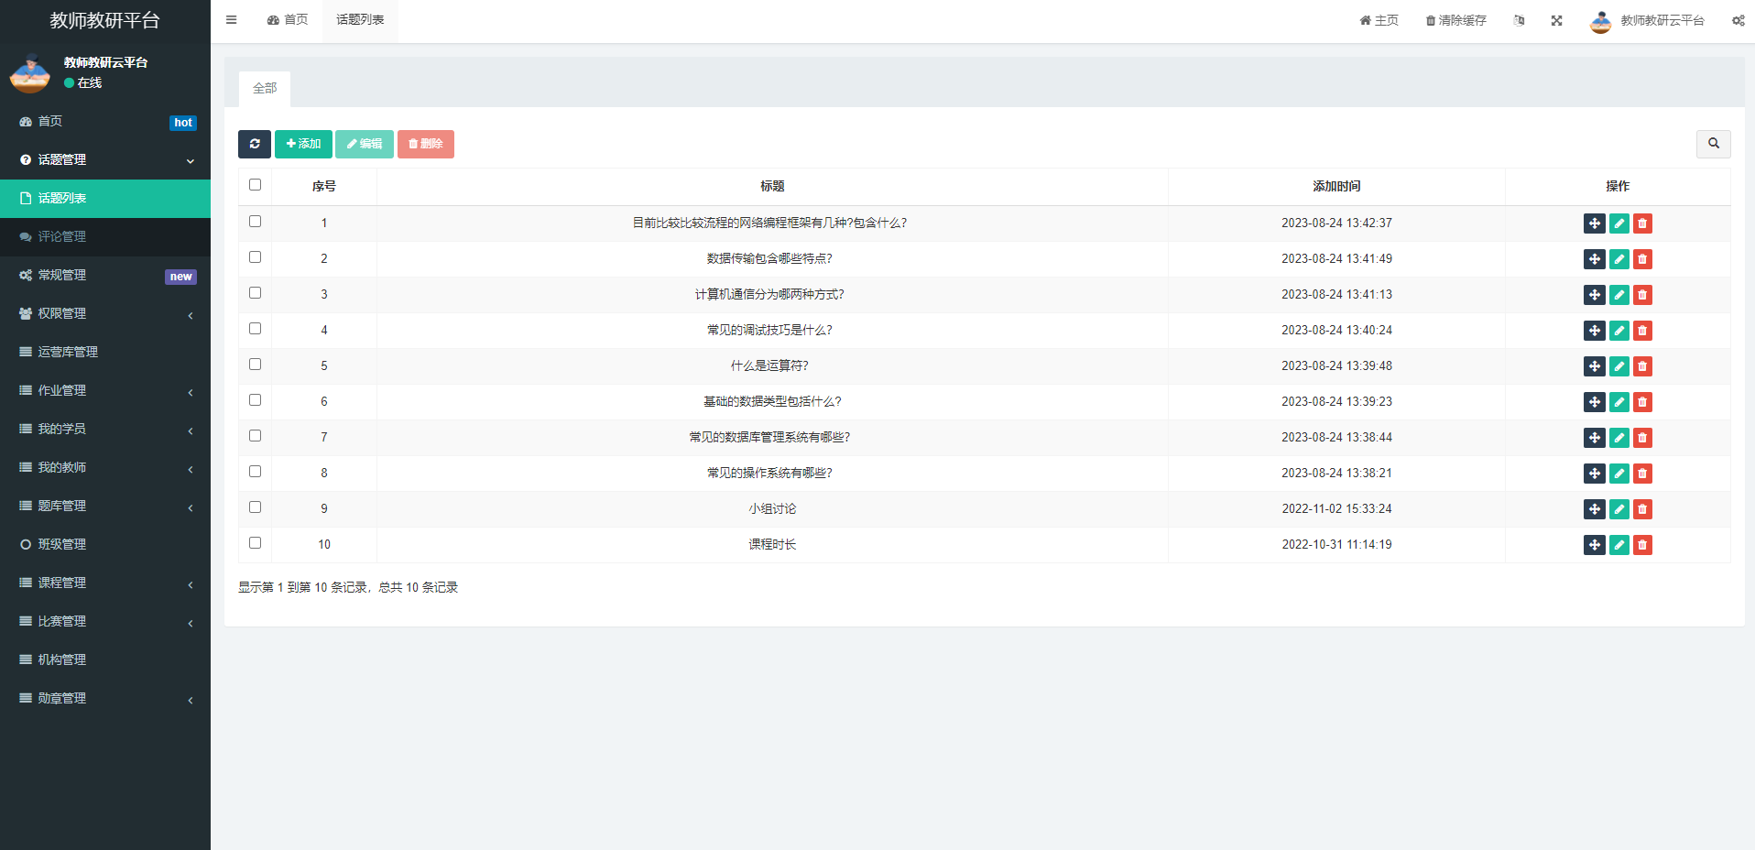Click the 添加 button
This screenshot has width=1755, height=850.
coord(303,144)
